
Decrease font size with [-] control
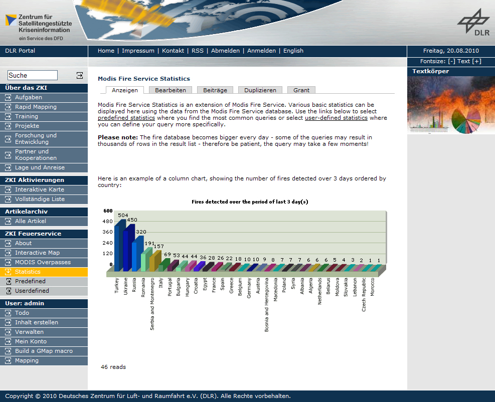click(451, 61)
